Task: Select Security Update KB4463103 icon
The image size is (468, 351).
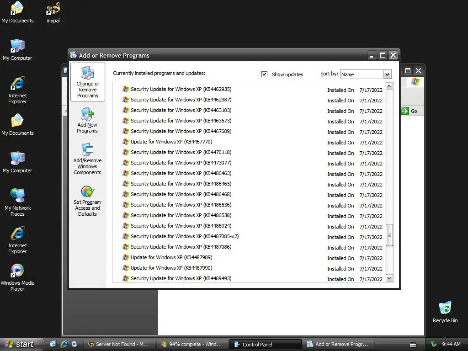Action: click(126, 110)
